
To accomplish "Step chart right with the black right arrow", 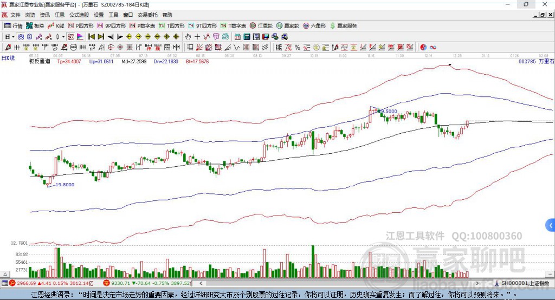I will click(120, 37).
